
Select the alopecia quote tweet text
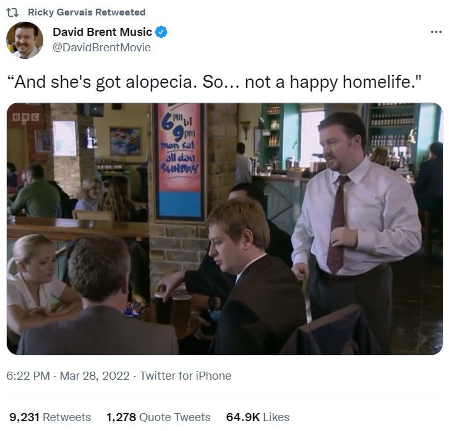click(214, 82)
